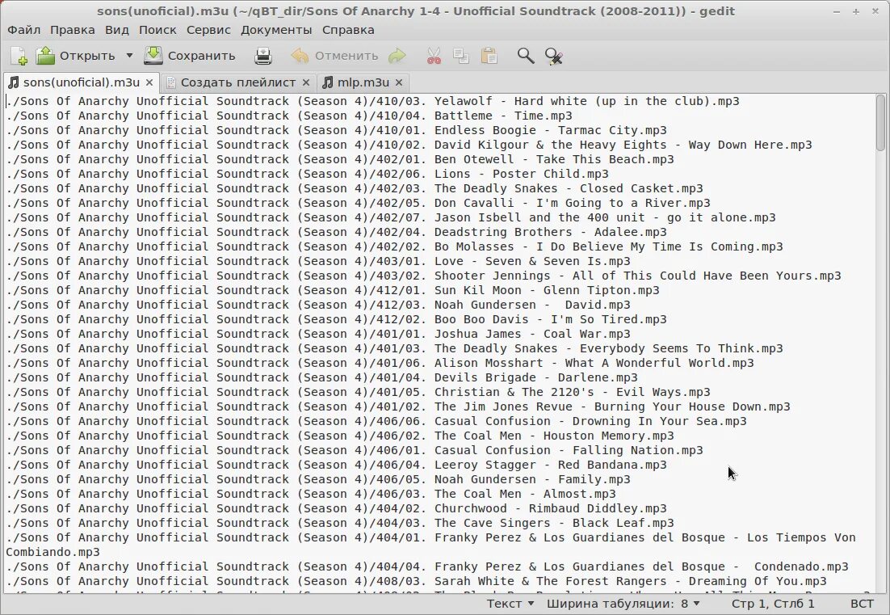
Task: Click music note icon on sons(unoficial).m3u tab
Action: pyautogui.click(x=14, y=82)
